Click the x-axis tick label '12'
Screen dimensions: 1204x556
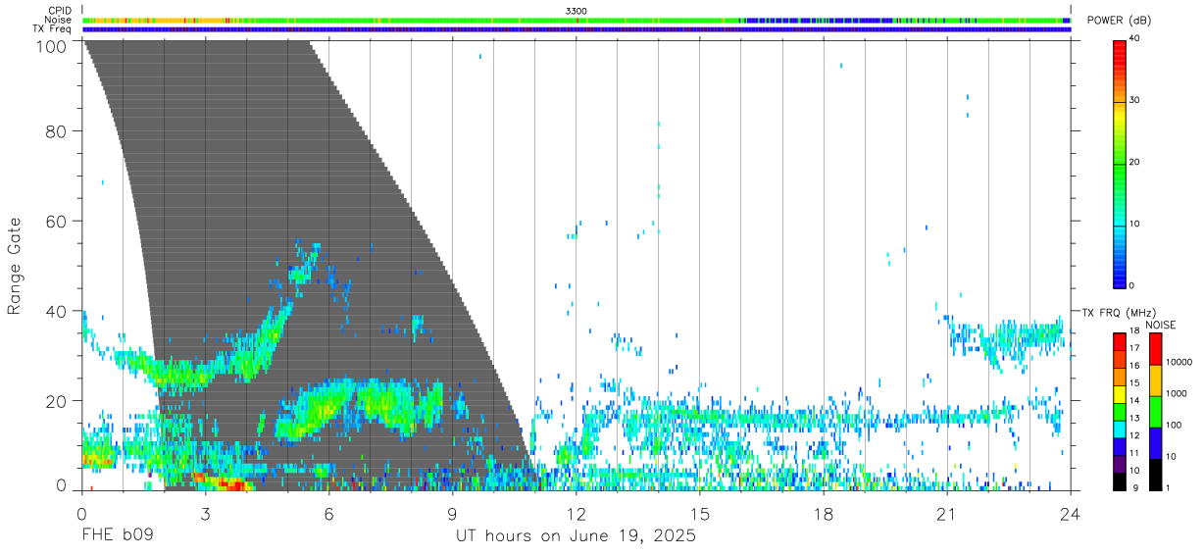576,514
